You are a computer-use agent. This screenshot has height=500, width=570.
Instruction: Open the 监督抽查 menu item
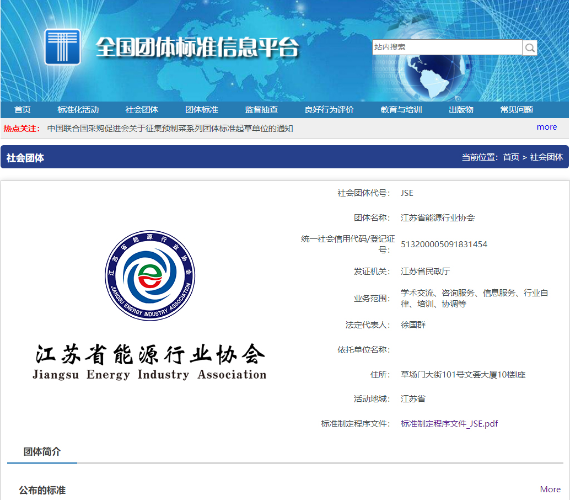pos(261,110)
